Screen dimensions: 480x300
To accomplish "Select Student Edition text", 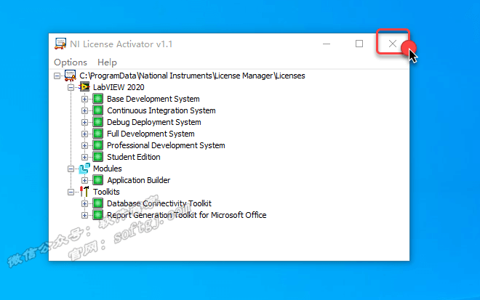I will pos(134,157).
